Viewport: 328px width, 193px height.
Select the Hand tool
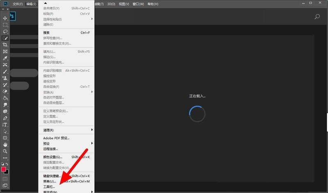(5, 145)
